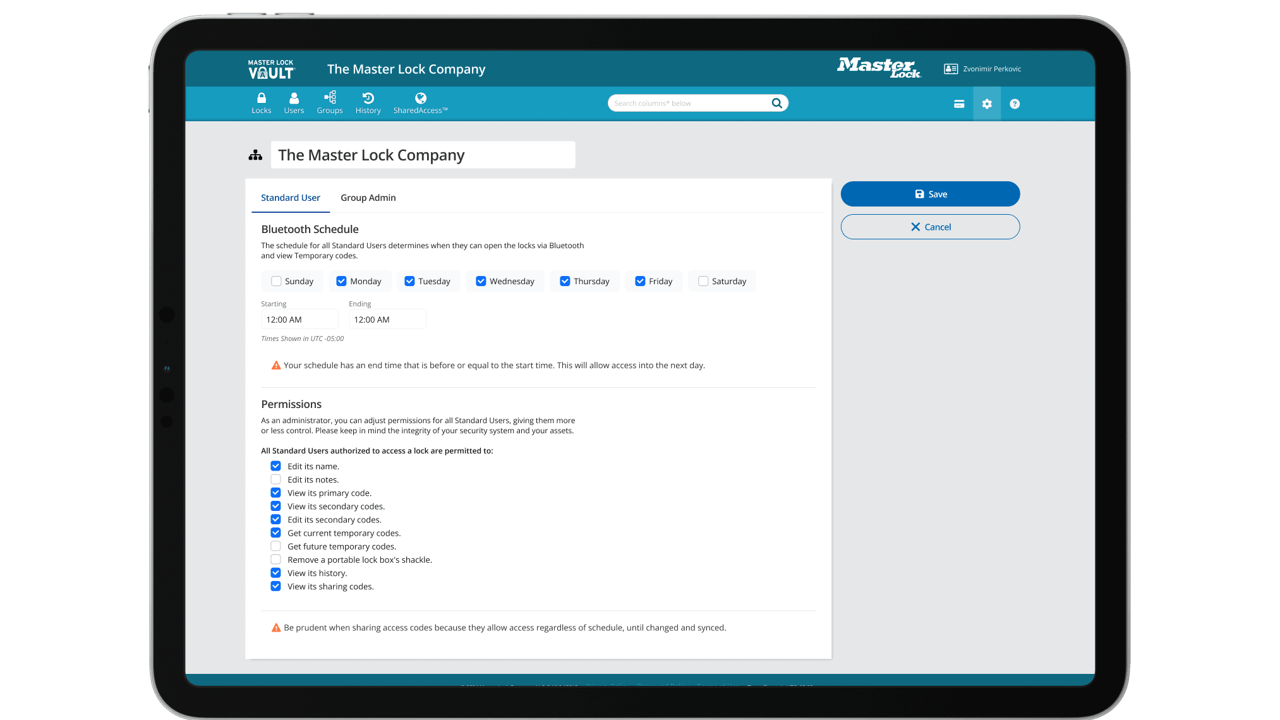The width and height of the screenshot is (1280, 720).
Task: Open the Locks section
Action: click(x=261, y=104)
